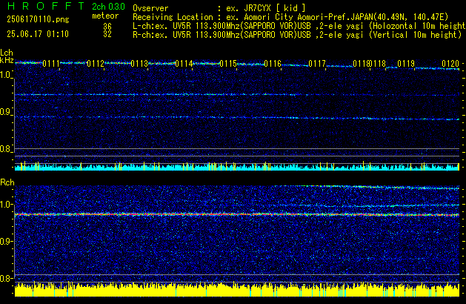Select the file name 2506170110.png
Screen dimensions: 466x304
(38, 19)
